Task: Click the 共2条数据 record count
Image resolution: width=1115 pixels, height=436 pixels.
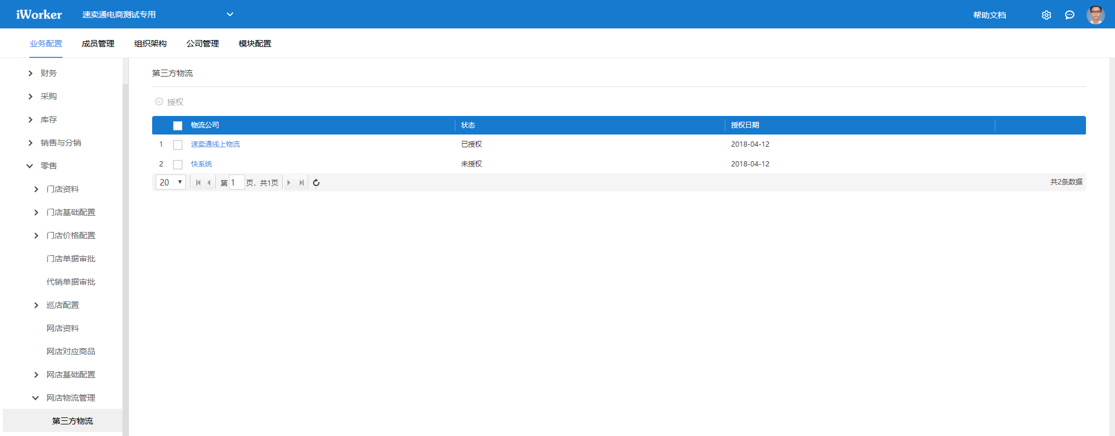Action: tap(1066, 182)
